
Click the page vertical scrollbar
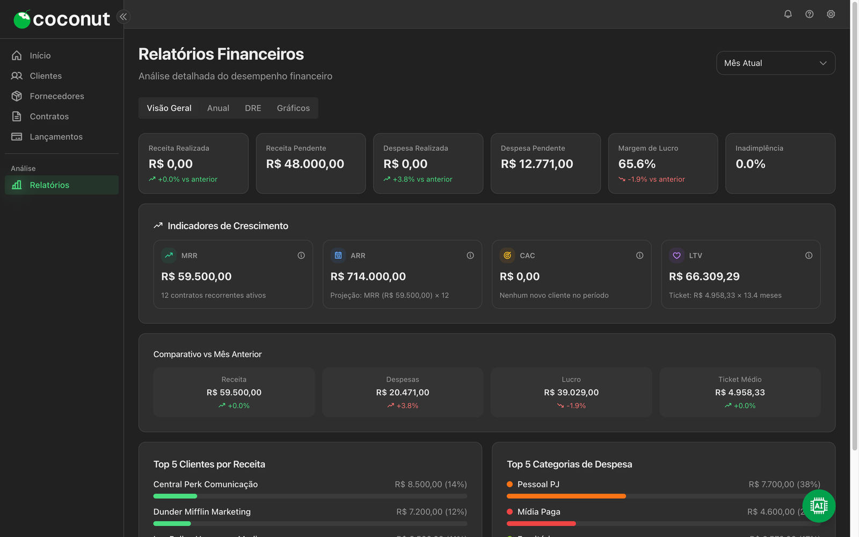(x=855, y=226)
